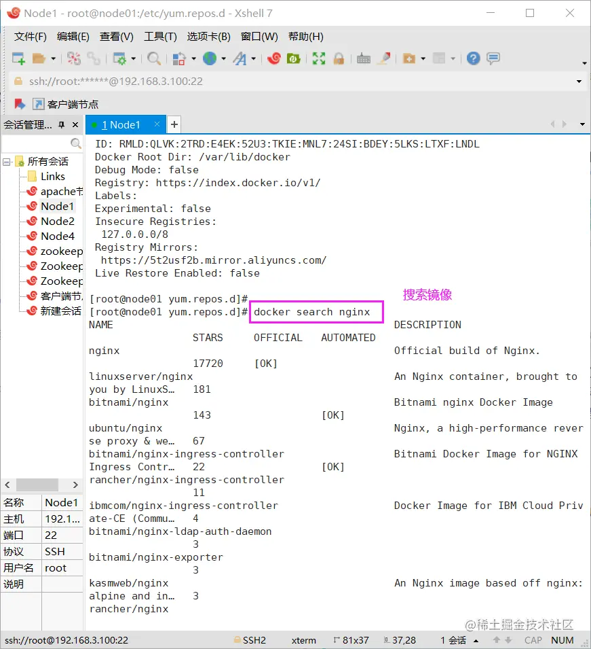Click session tree horizontal scrollbar thumb
Image resolution: width=591 pixels, height=649 pixels.
click(x=37, y=485)
